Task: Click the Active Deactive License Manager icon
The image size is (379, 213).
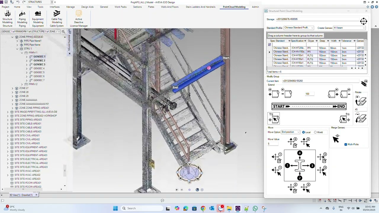Action: (x=79, y=19)
